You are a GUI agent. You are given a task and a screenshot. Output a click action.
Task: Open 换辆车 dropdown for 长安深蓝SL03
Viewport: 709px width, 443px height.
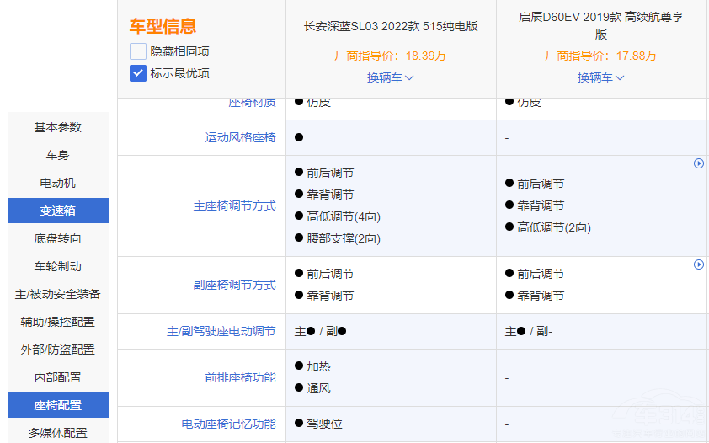click(391, 77)
